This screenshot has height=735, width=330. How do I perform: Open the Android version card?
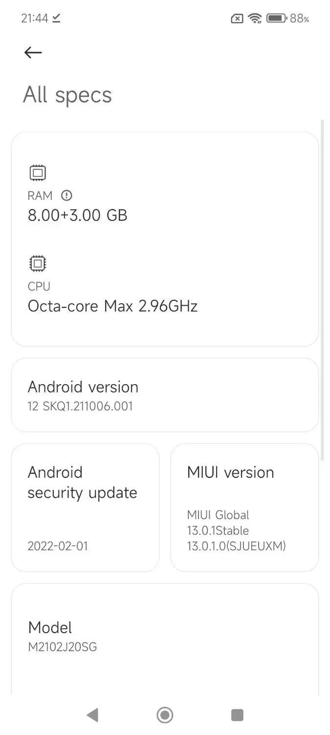[165, 395]
